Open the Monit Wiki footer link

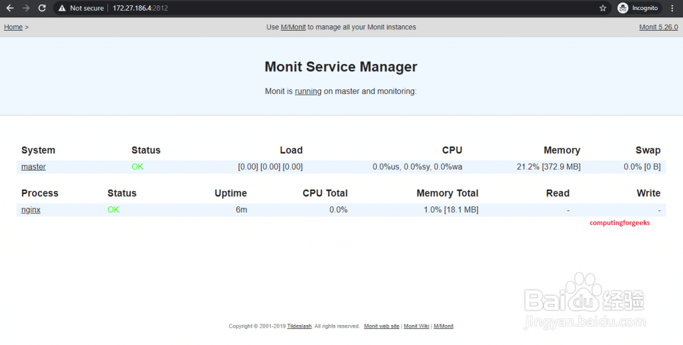point(416,326)
